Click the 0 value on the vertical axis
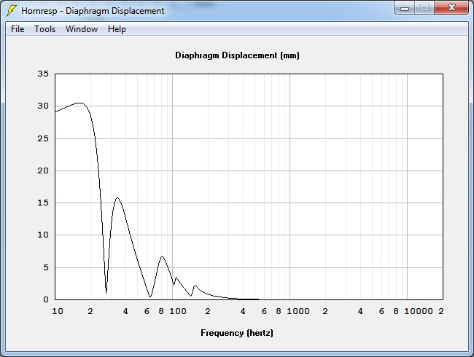Image resolution: width=474 pixels, height=357 pixels. point(46,299)
